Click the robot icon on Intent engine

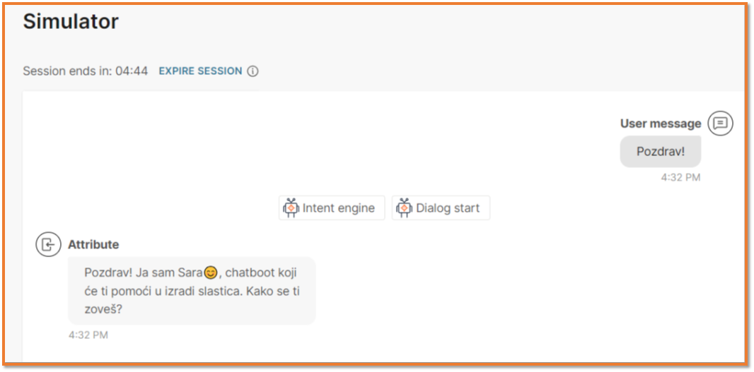click(291, 208)
